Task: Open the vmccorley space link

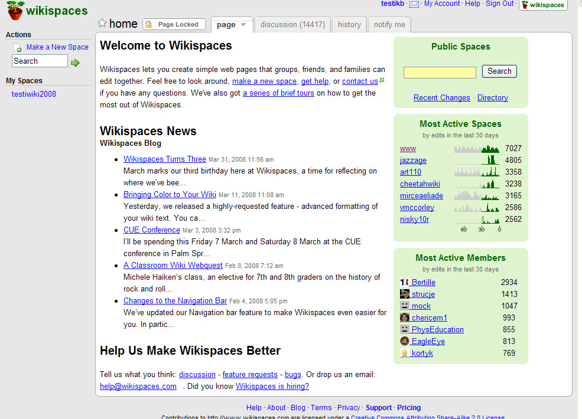Action: tap(417, 208)
